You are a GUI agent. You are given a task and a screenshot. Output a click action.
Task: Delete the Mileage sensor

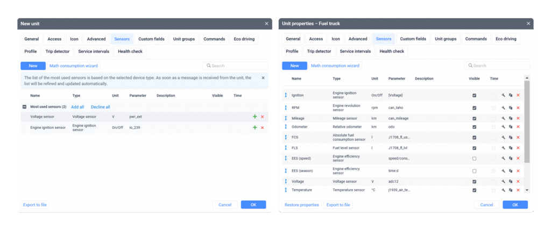pos(518,118)
